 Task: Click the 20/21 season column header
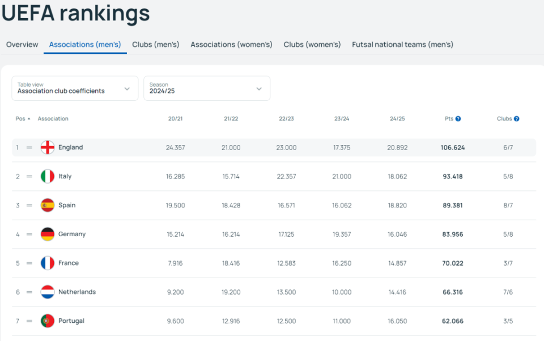pyautogui.click(x=176, y=118)
